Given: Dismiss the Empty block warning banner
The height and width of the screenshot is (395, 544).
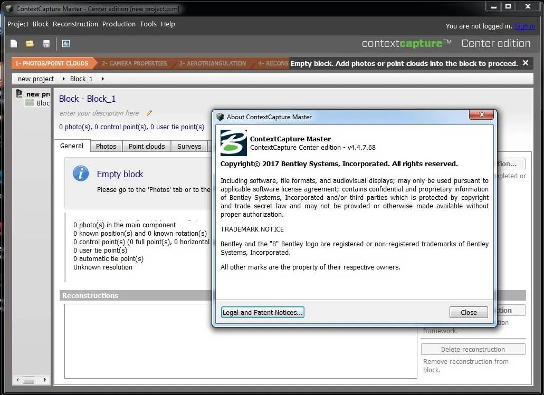Looking at the screenshot, I should click(x=525, y=63).
